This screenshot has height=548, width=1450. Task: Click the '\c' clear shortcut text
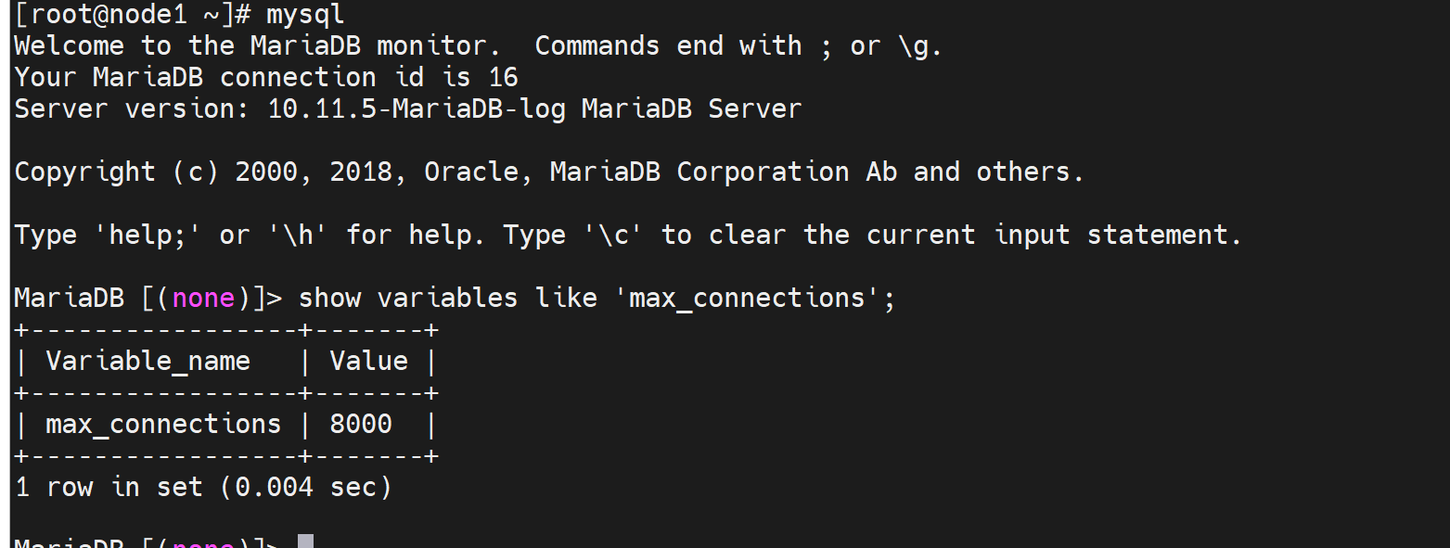tap(612, 236)
